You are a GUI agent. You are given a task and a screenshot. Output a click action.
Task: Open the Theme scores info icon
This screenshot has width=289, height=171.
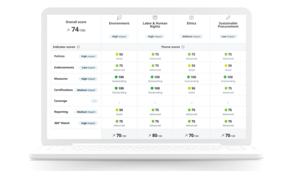[x=183, y=47]
